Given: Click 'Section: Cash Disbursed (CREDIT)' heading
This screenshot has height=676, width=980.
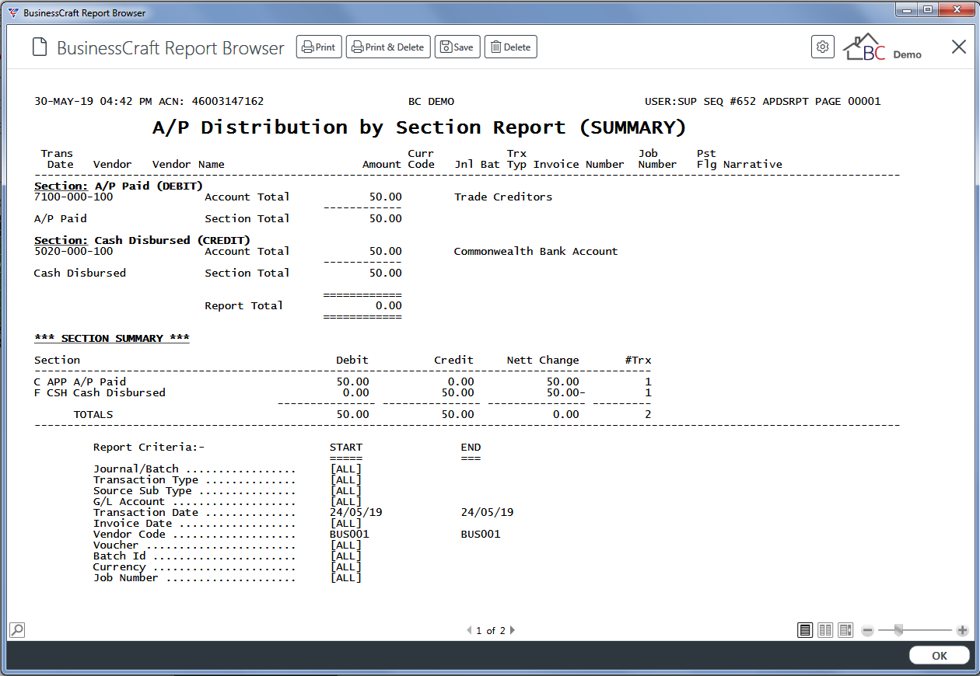Looking at the screenshot, I should coord(142,240).
